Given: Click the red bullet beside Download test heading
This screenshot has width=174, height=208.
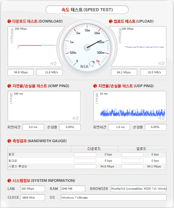Looking at the screenshot, I should point(9,21).
